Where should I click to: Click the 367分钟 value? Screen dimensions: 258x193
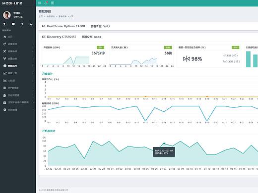(x=98, y=53)
